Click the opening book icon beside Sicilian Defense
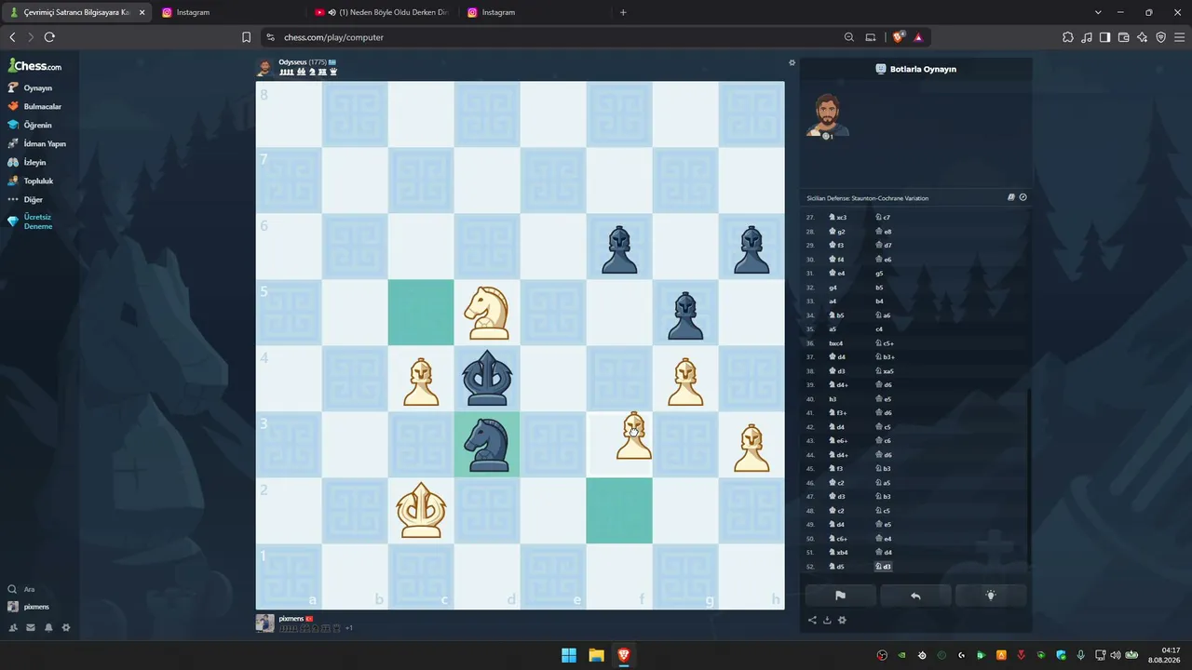Viewport: 1192px width, 670px height. (x=1011, y=197)
